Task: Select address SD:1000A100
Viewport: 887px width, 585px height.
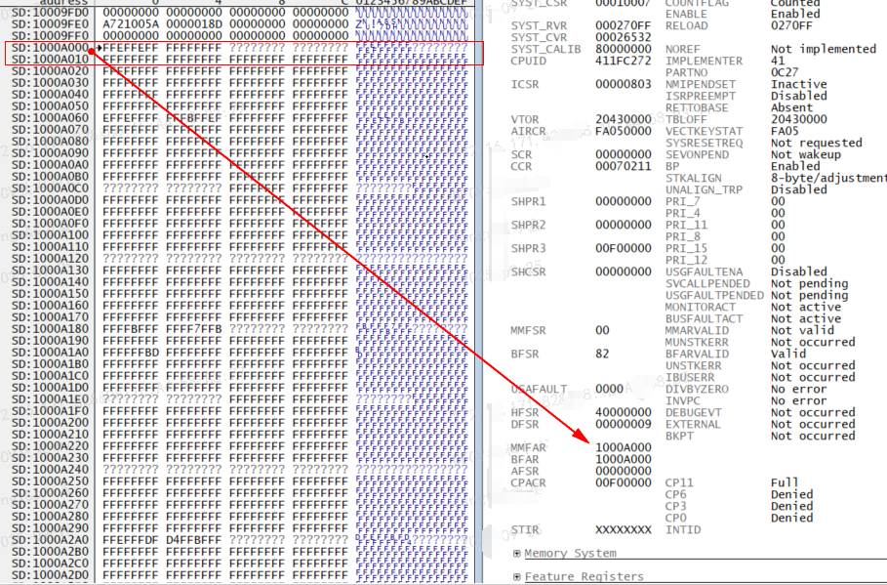Action: pos(51,235)
